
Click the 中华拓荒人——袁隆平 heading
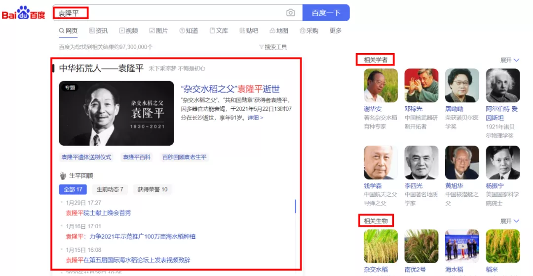click(x=101, y=68)
